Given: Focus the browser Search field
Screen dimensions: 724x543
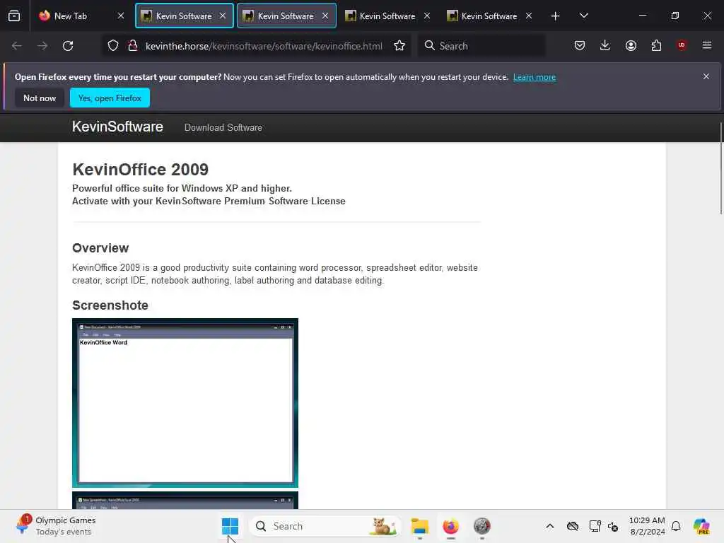Looking at the screenshot, I should (481, 46).
